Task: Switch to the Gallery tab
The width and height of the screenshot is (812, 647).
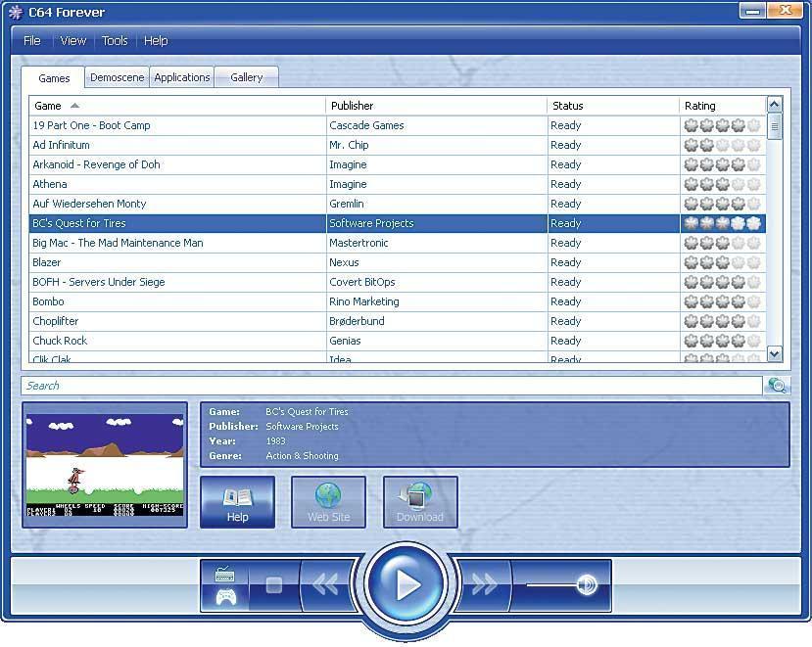Action: pos(247,77)
